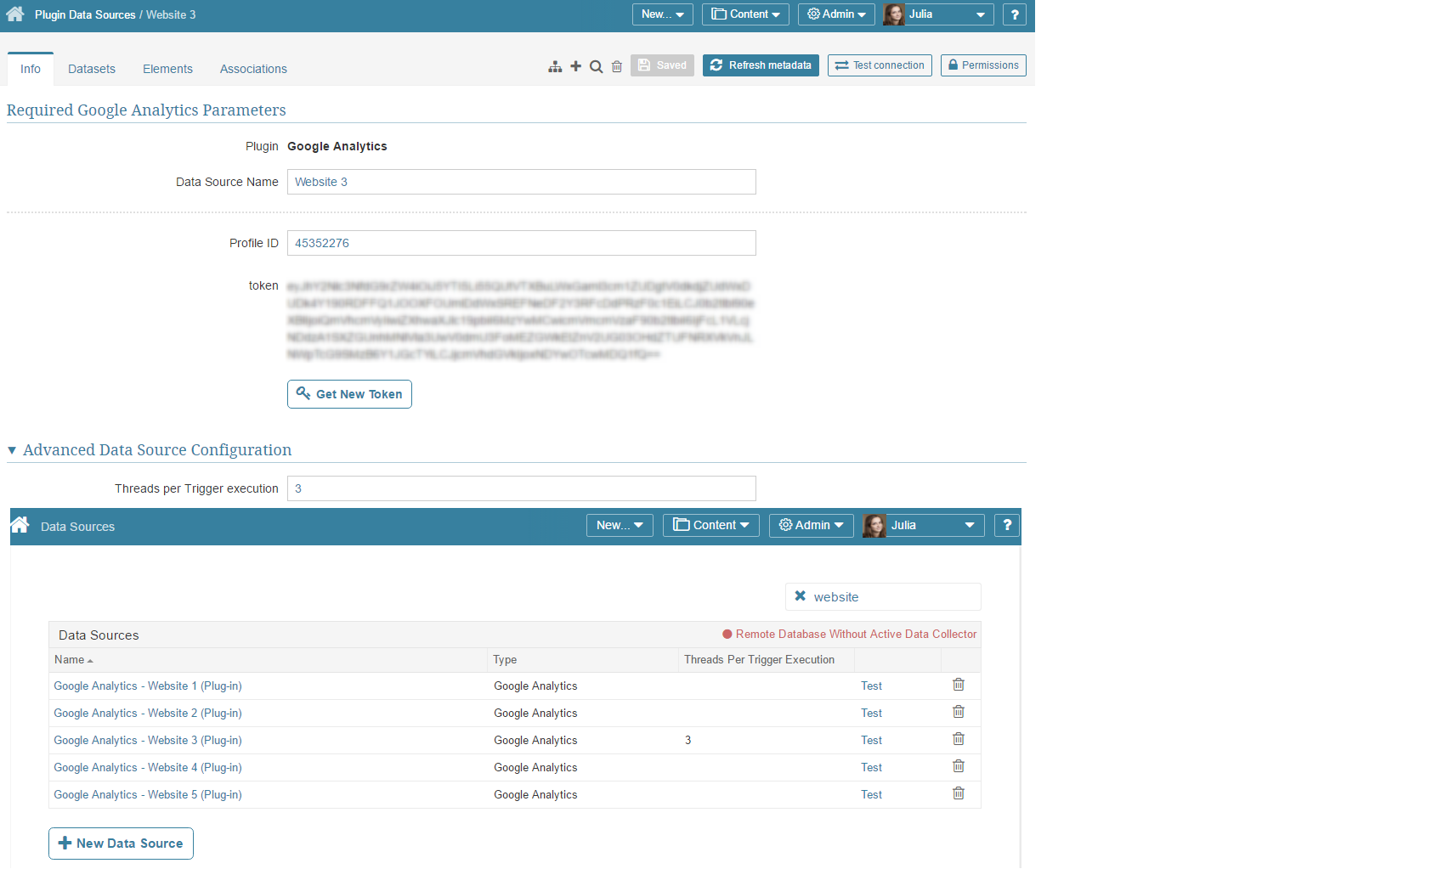Open the New... dropdown in the Data Sources list header
Screen dimensions: 1443x869
pyautogui.click(x=620, y=525)
